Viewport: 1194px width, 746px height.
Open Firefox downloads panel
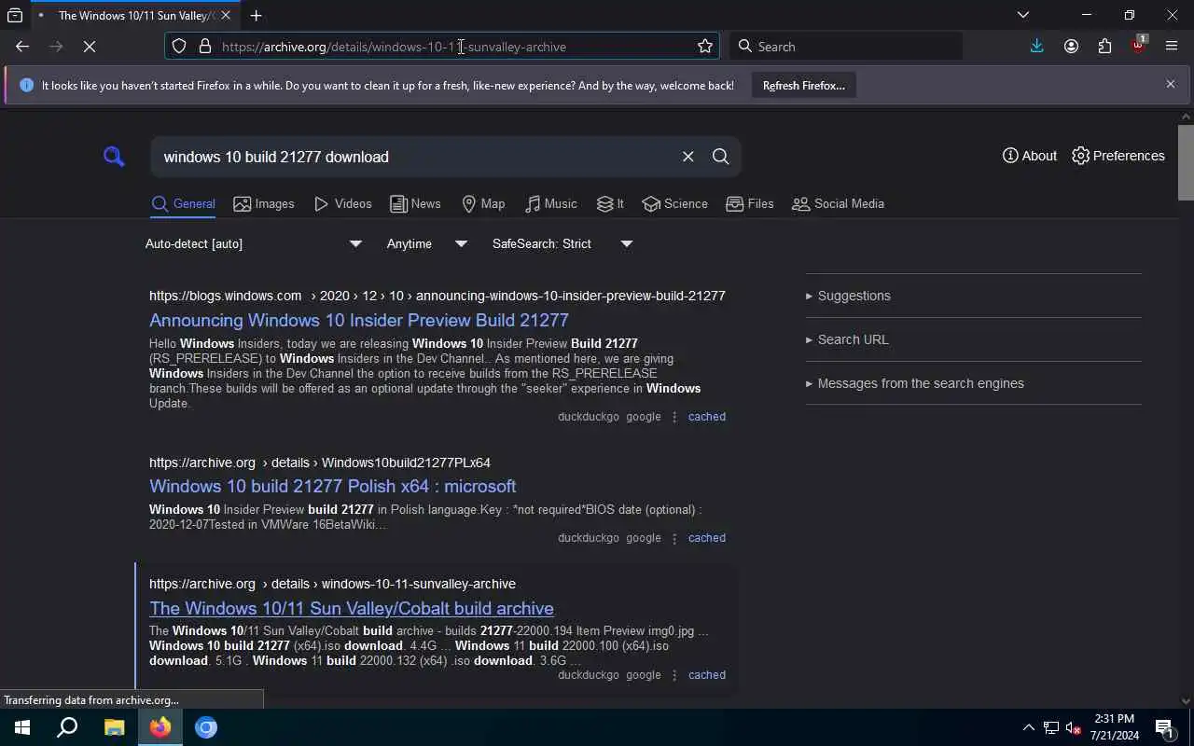click(1037, 47)
